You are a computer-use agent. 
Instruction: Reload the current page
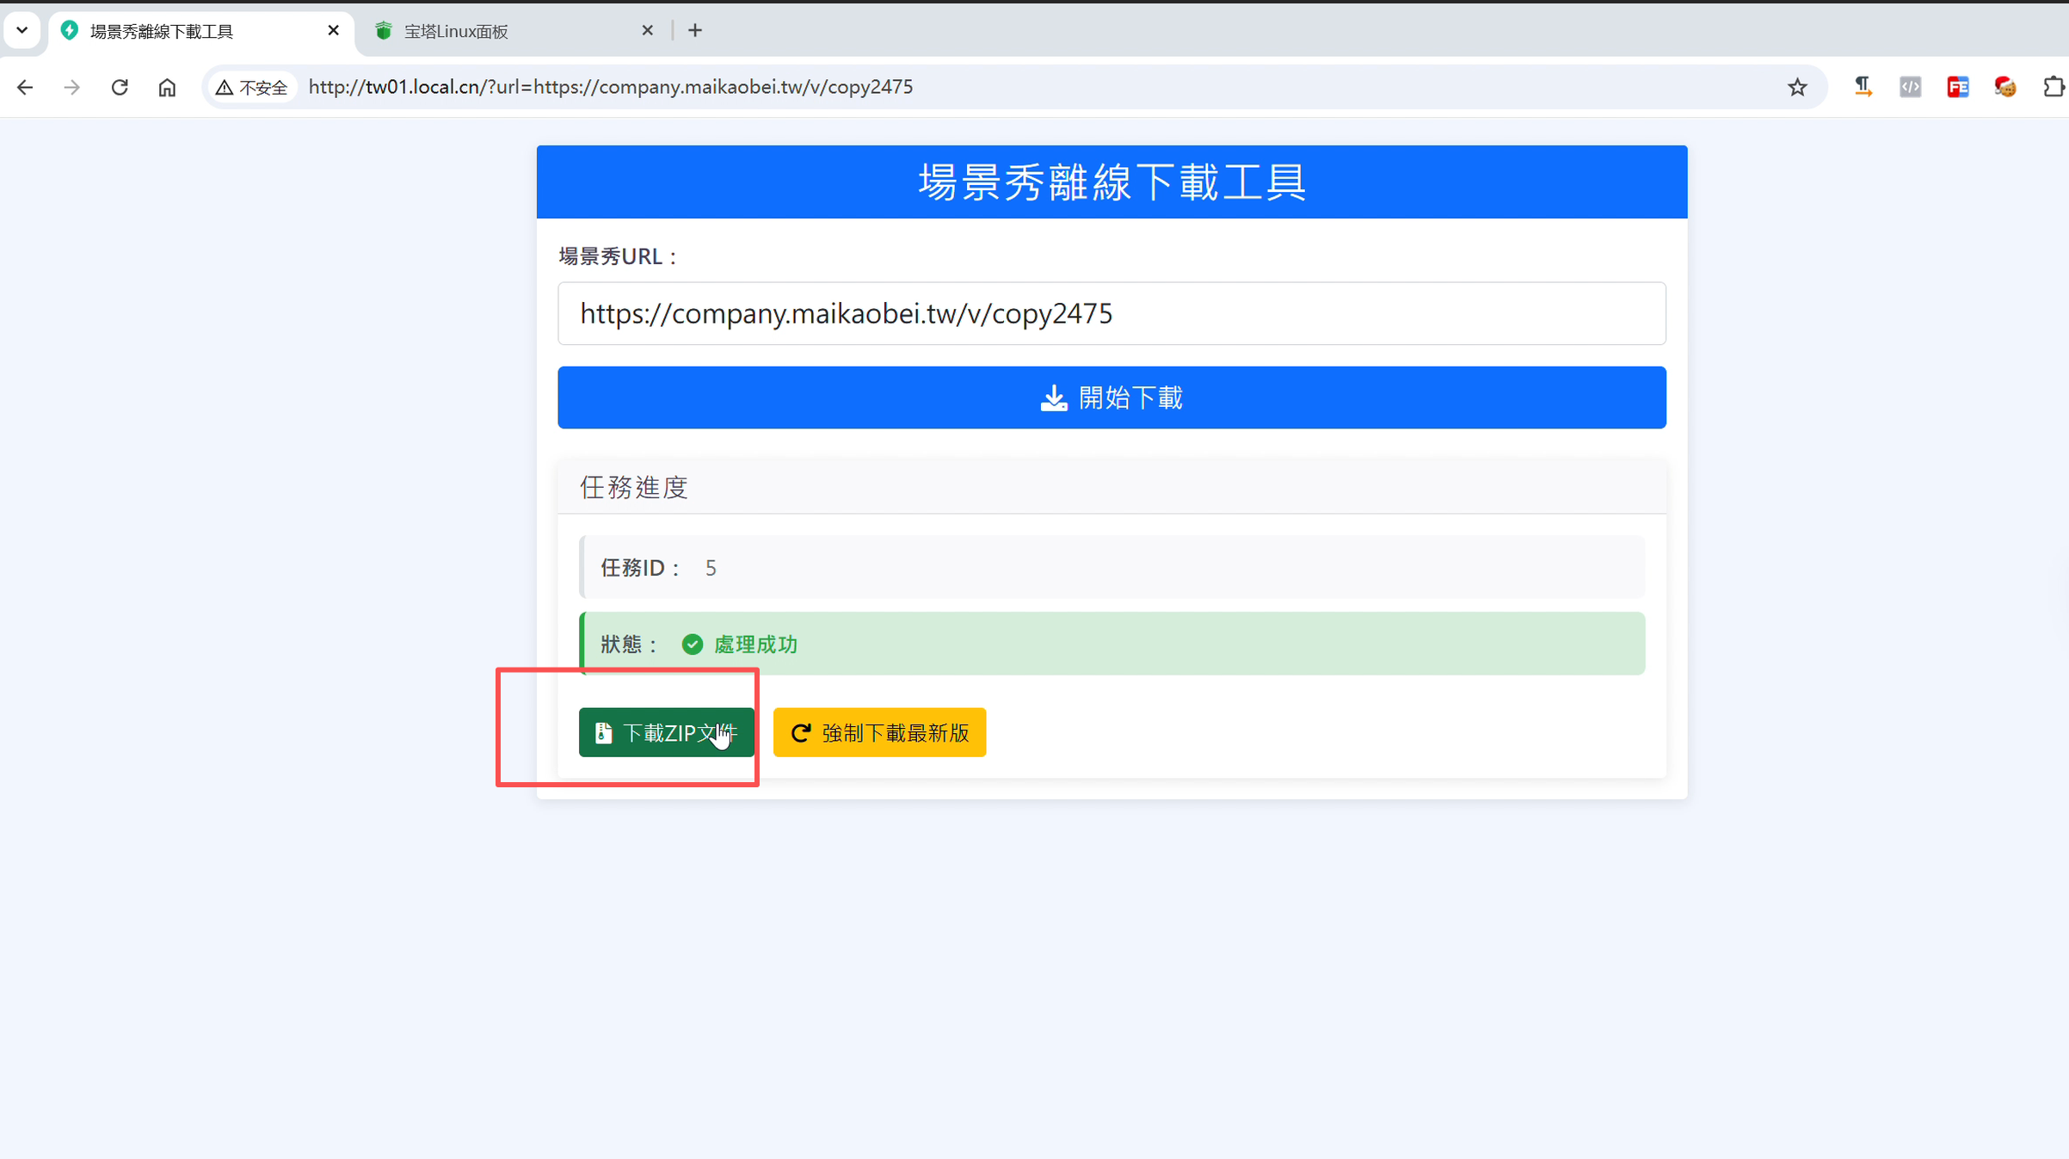pos(120,87)
